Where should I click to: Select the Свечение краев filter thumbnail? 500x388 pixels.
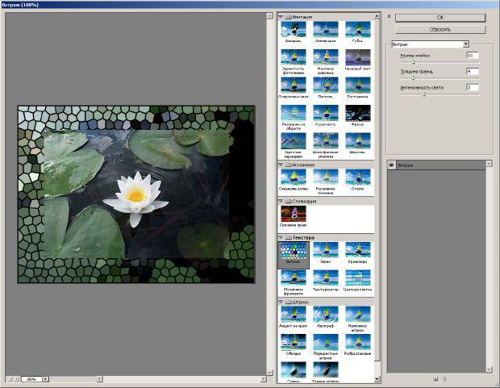click(294, 214)
